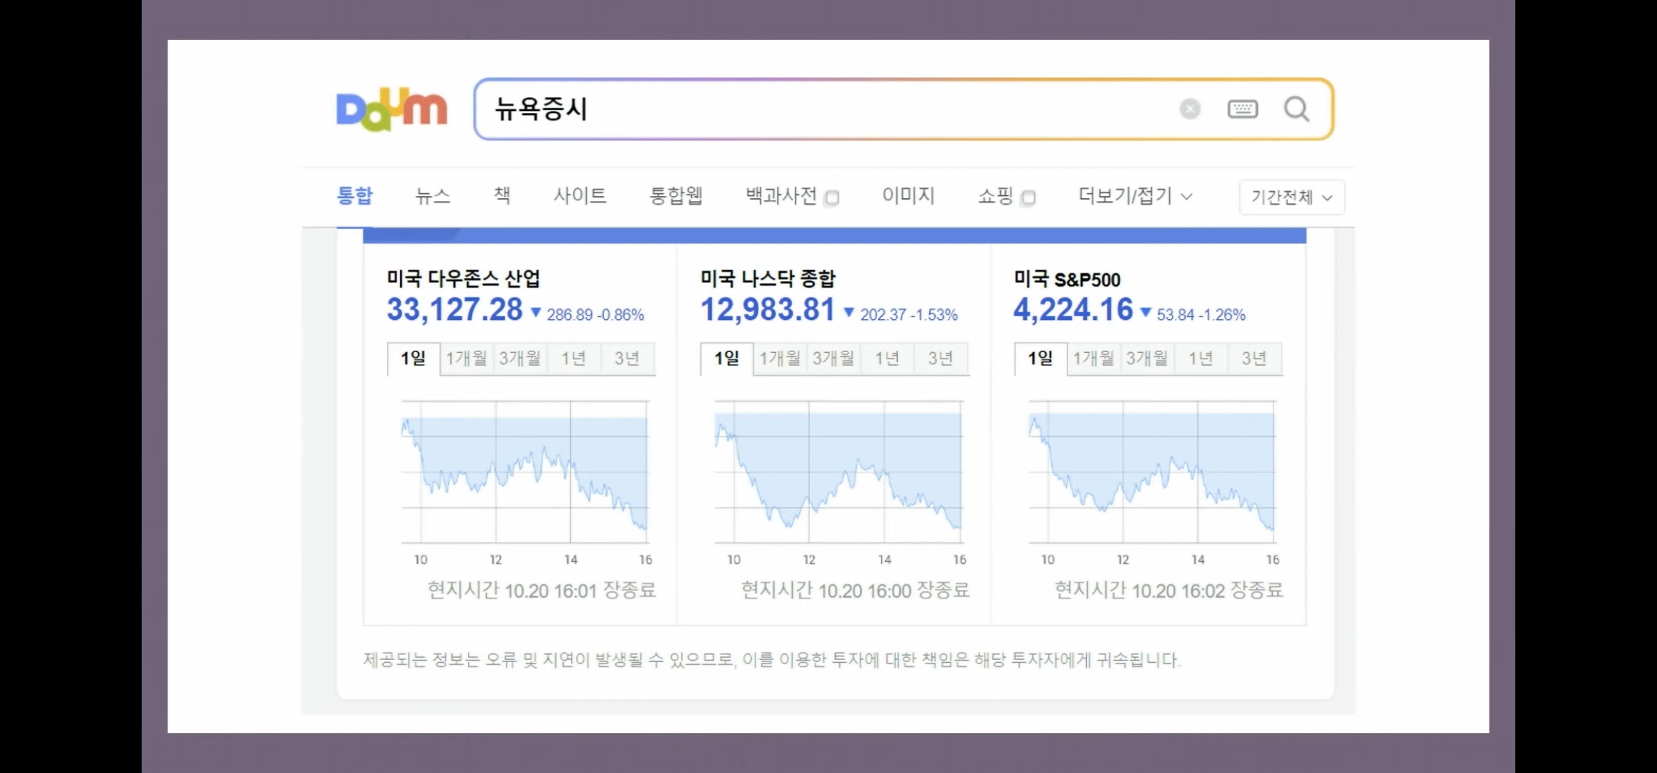Select 1일 for S&P500 chart
Screen dimensions: 1657x773
[x=1040, y=359]
